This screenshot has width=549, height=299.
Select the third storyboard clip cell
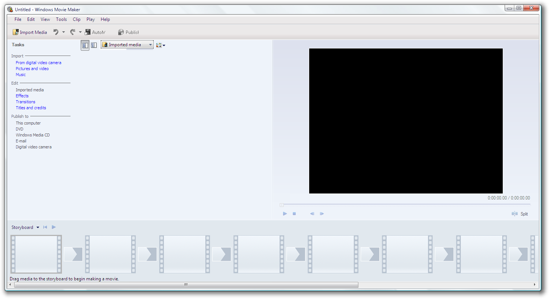click(185, 254)
